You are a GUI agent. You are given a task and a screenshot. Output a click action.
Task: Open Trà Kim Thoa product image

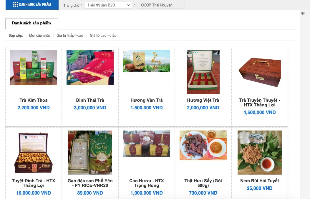click(x=34, y=68)
